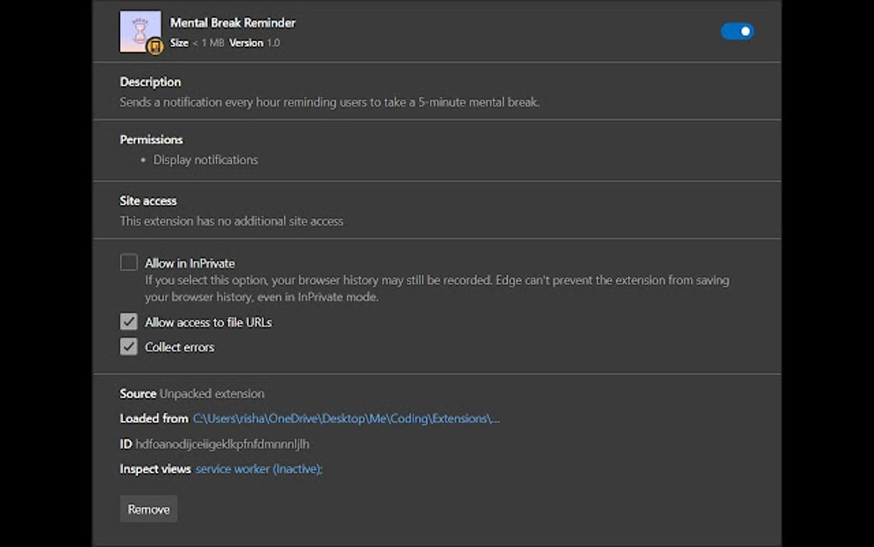Click the Remove button

pyautogui.click(x=148, y=508)
